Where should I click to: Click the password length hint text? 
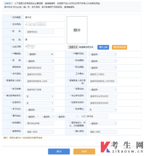tap(23, 138)
